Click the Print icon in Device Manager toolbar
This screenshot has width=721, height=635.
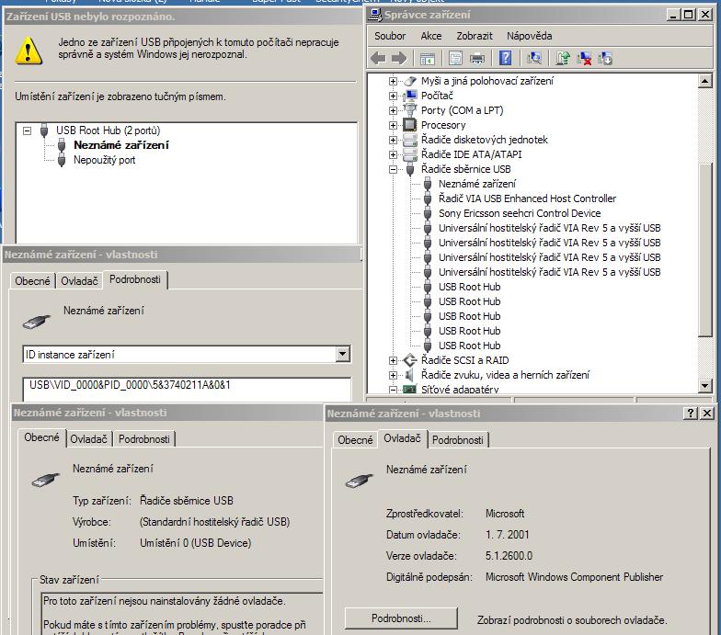[477, 59]
